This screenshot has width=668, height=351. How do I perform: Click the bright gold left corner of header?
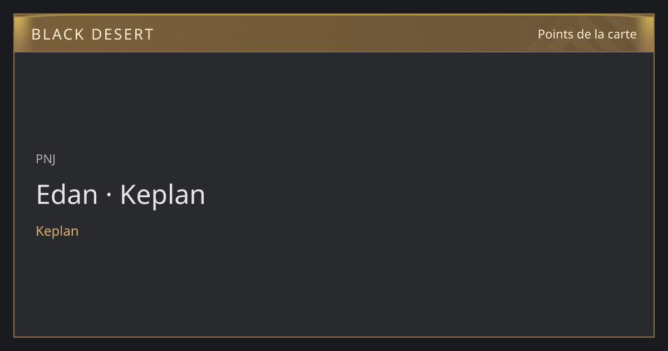coord(20,22)
